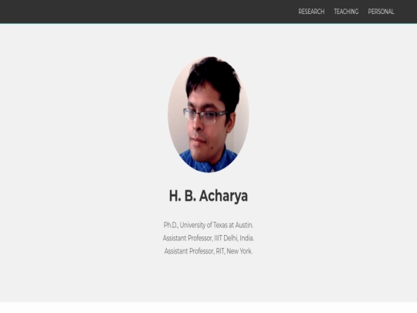Click the initial H. in the heading
This screenshot has width=417, height=313.
(x=175, y=196)
